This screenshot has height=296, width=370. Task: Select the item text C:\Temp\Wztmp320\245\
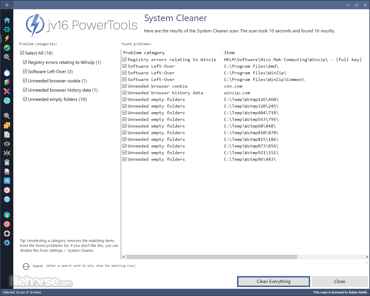(251, 106)
